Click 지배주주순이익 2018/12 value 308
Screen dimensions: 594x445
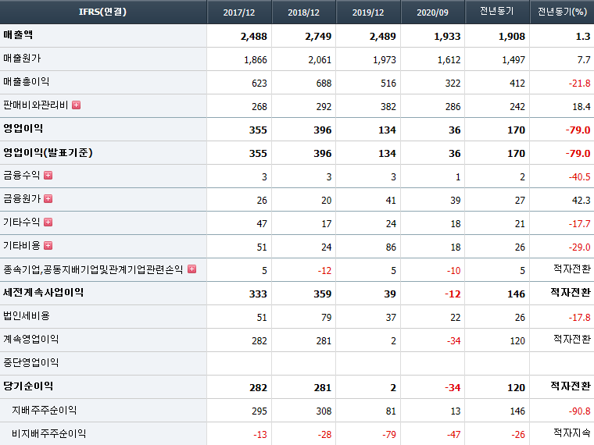point(324,411)
